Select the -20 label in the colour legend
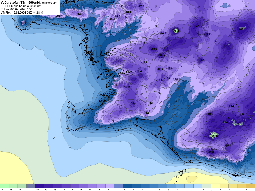 pyautogui.click(x=37, y=189)
